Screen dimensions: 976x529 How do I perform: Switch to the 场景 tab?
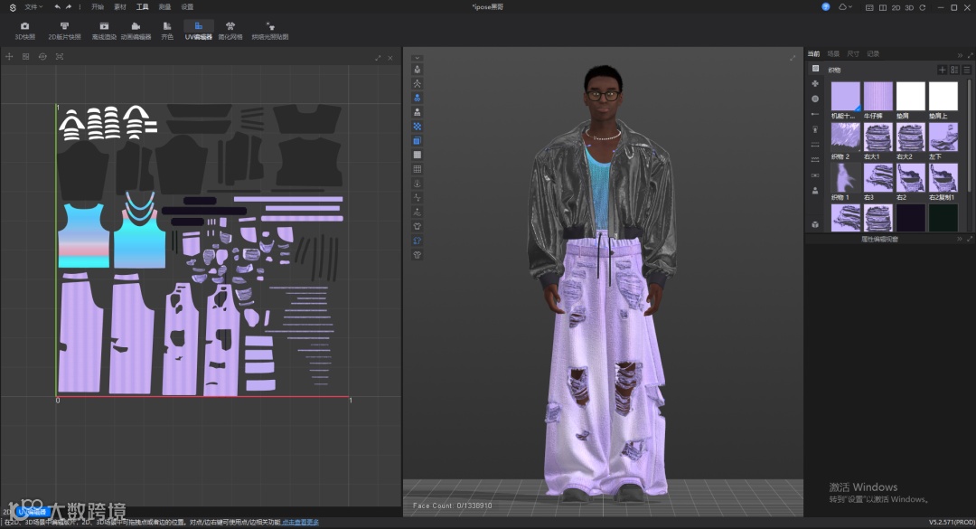coord(833,54)
